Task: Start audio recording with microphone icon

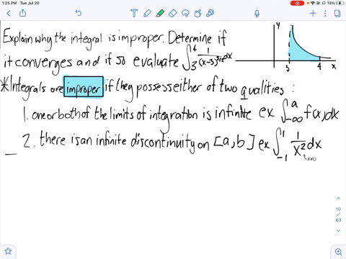Action: [257, 14]
